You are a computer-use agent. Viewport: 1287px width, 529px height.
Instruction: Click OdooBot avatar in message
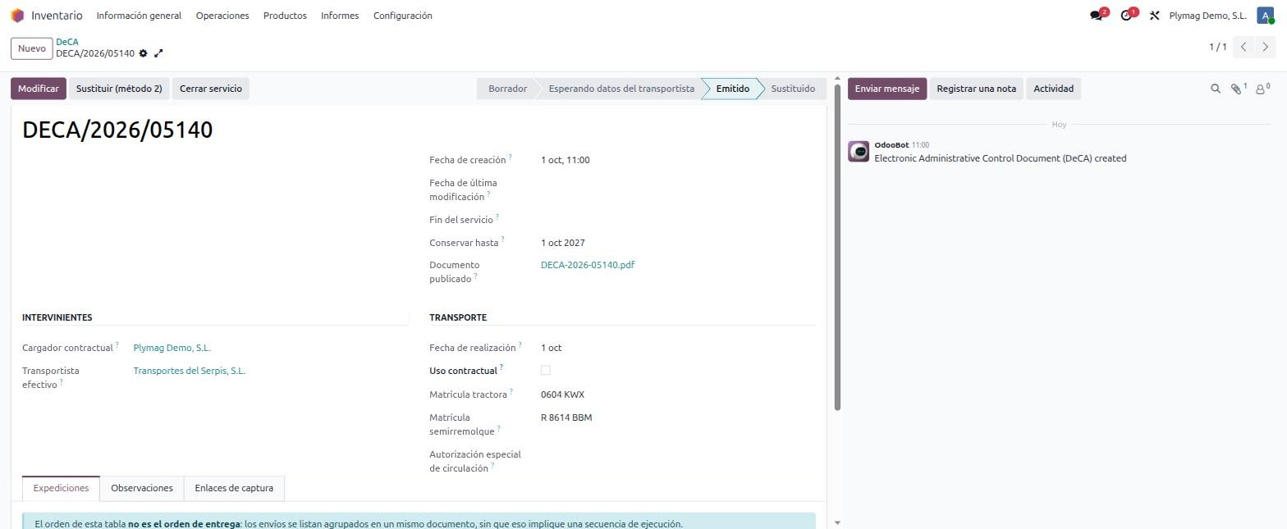(859, 152)
